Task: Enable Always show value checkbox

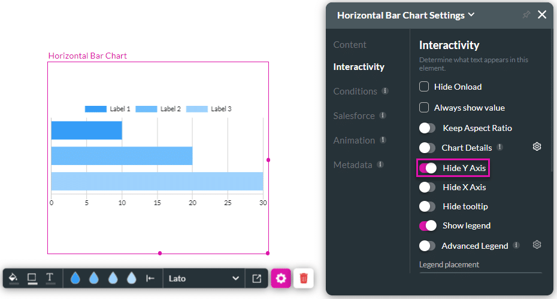Action: click(x=424, y=108)
